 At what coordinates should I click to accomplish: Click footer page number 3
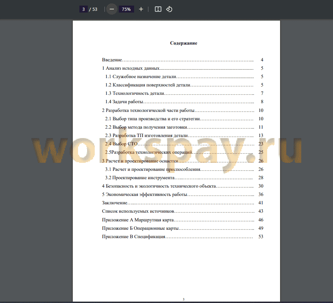[x=184, y=300]
